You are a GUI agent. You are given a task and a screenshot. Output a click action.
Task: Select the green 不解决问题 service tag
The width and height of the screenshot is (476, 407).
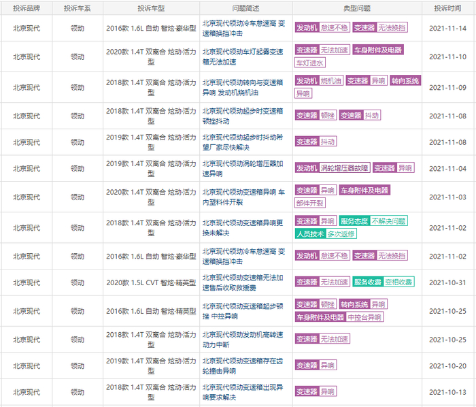point(390,221)
